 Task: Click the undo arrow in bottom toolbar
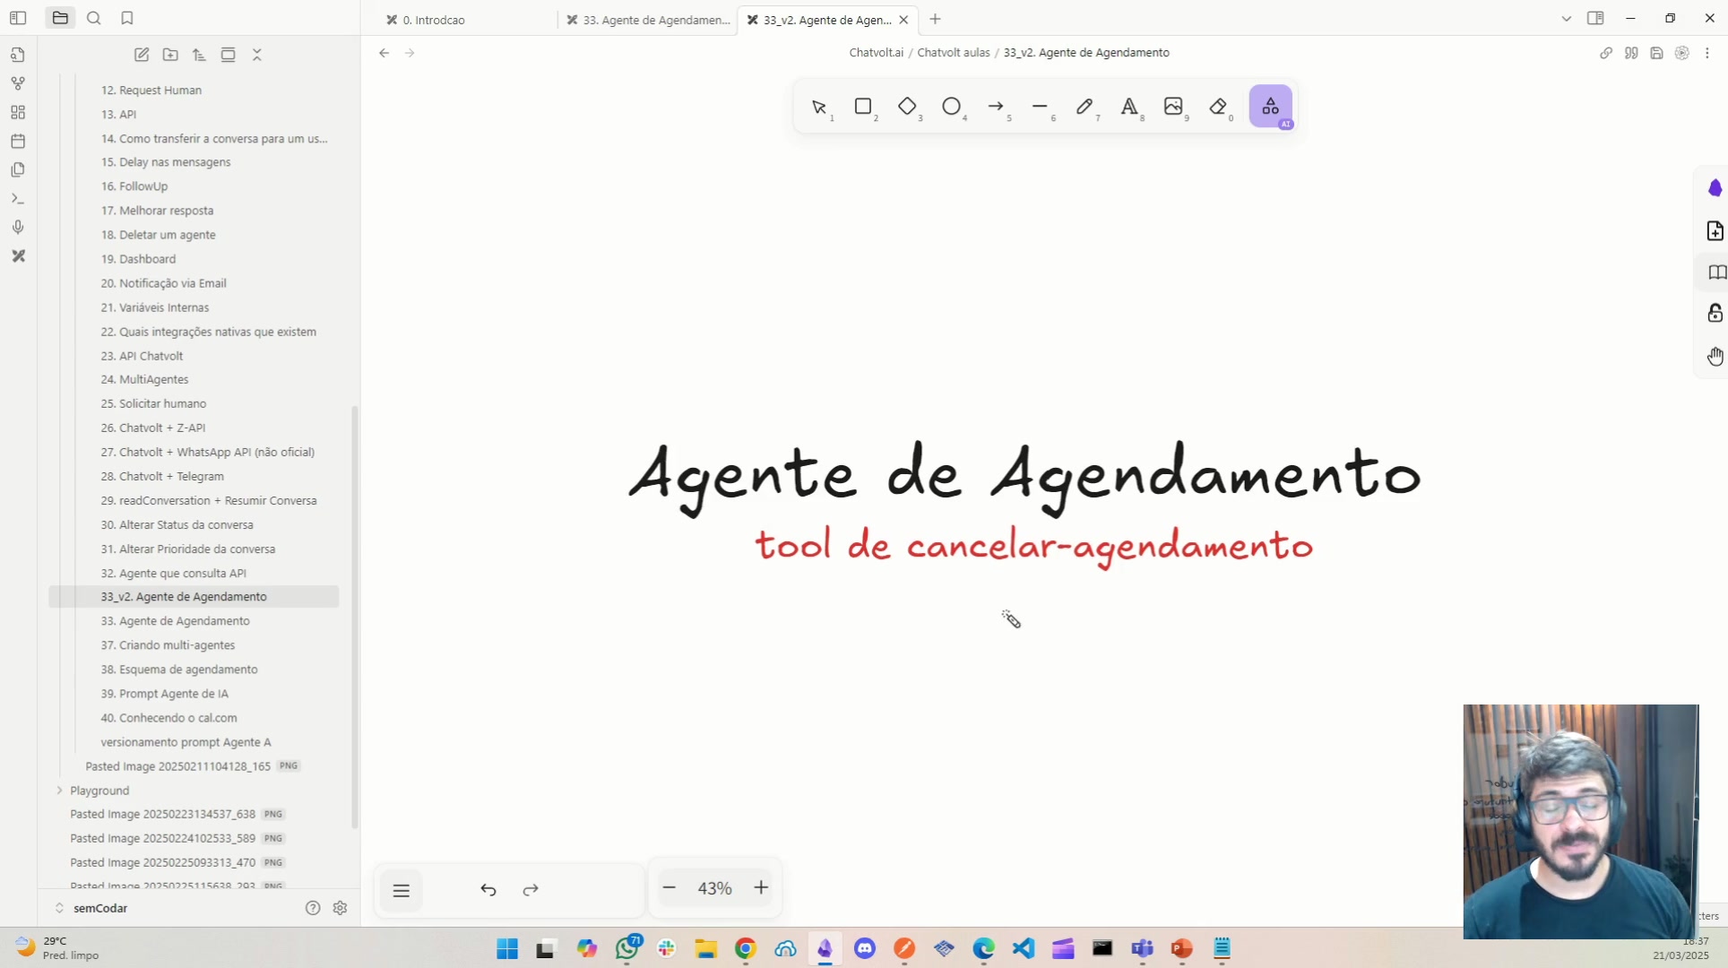tap(488, 889)
